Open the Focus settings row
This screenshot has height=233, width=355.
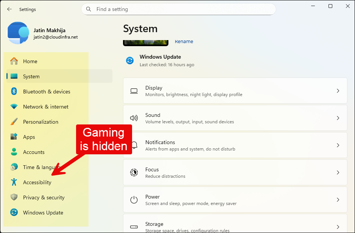click(x=235, y=172)
